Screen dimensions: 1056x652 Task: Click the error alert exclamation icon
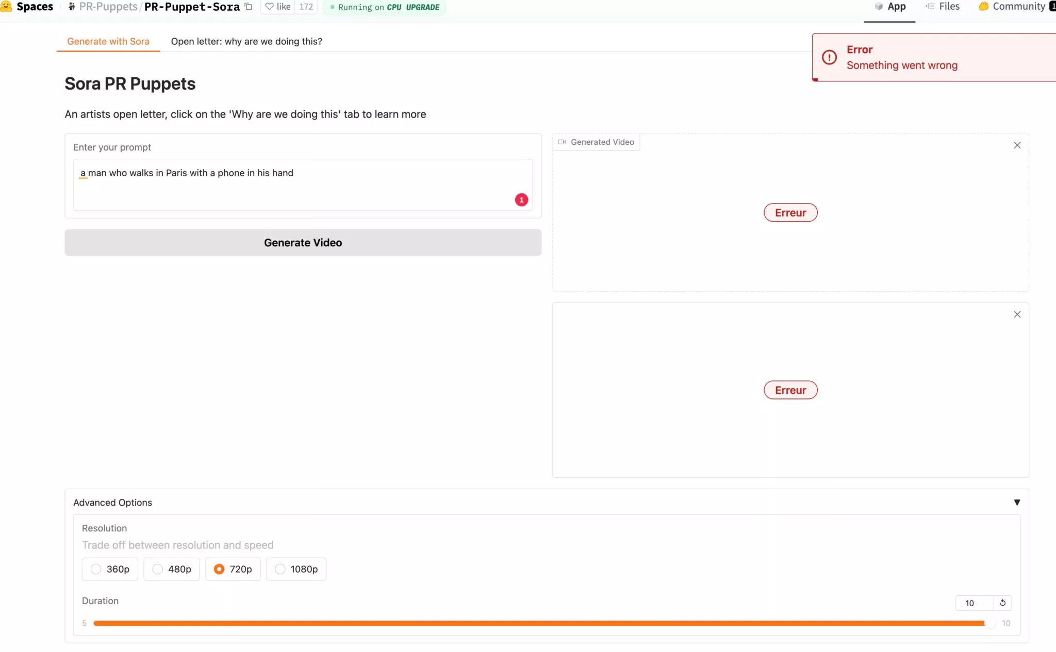[x=829, y=57]
